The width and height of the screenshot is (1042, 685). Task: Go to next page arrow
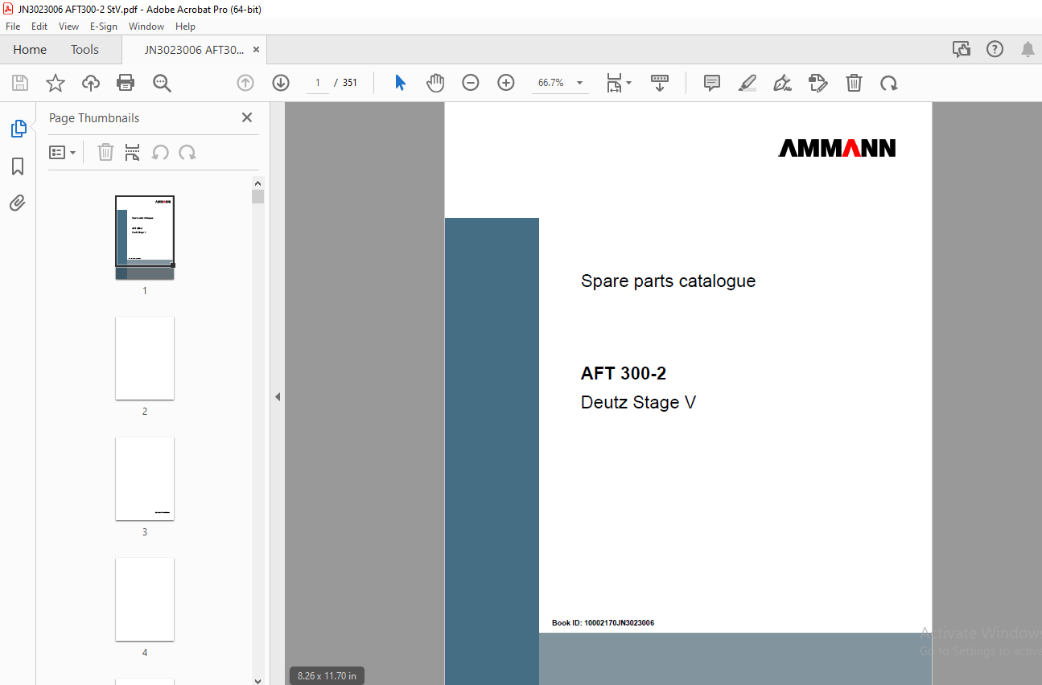click(x=281, y=83)
